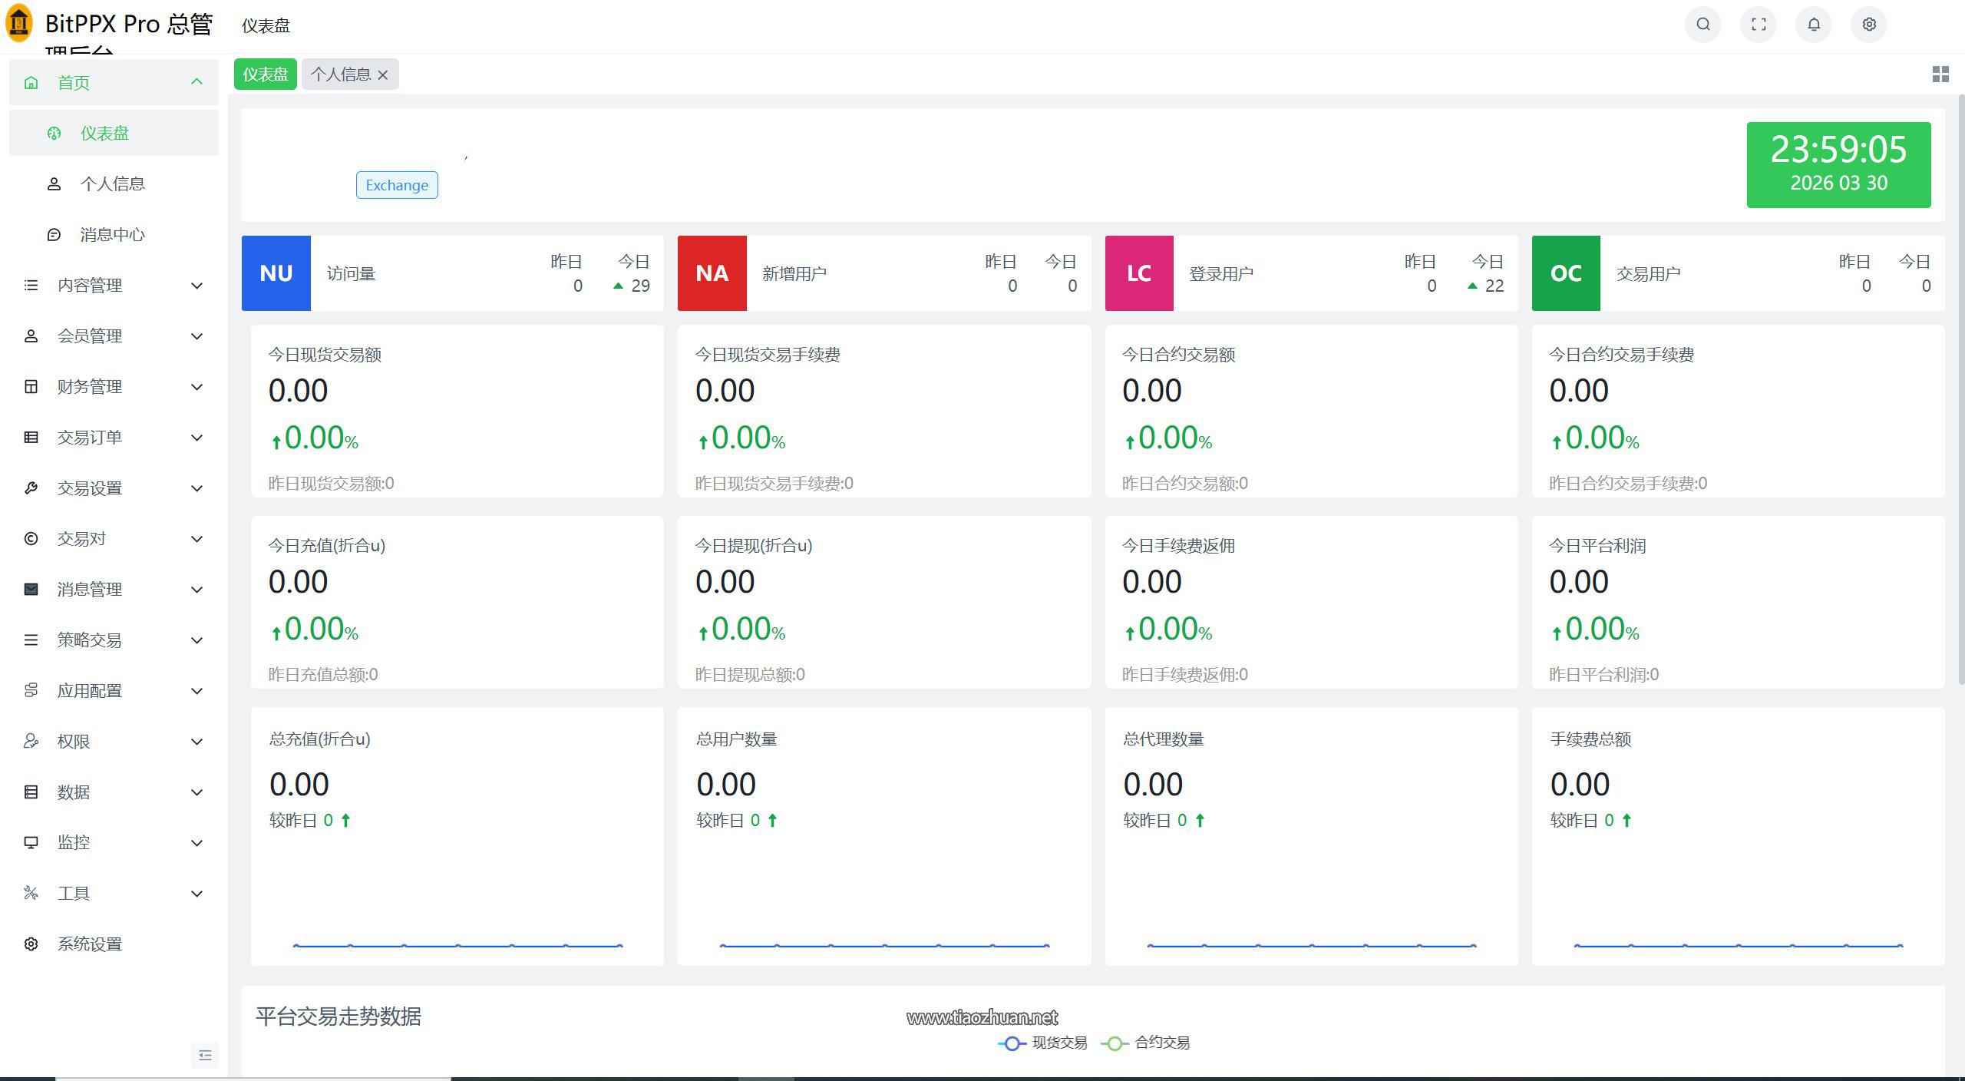
Task: Collapse sidebar using bottom fold icon
Action: (205, 1055)
